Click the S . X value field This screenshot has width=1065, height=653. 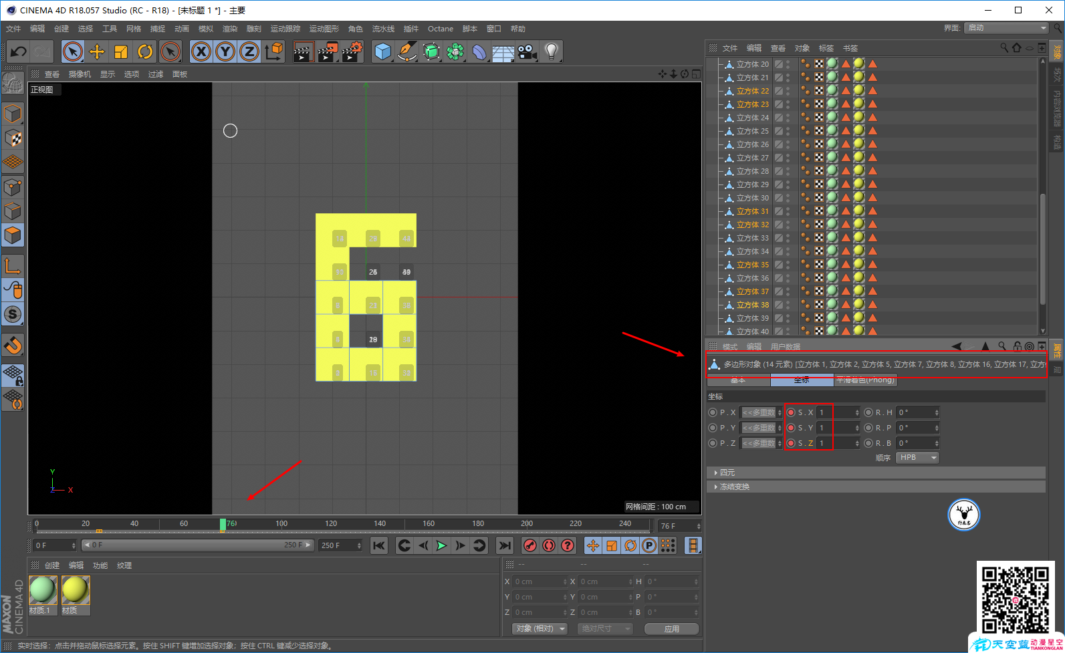(838, 412)
